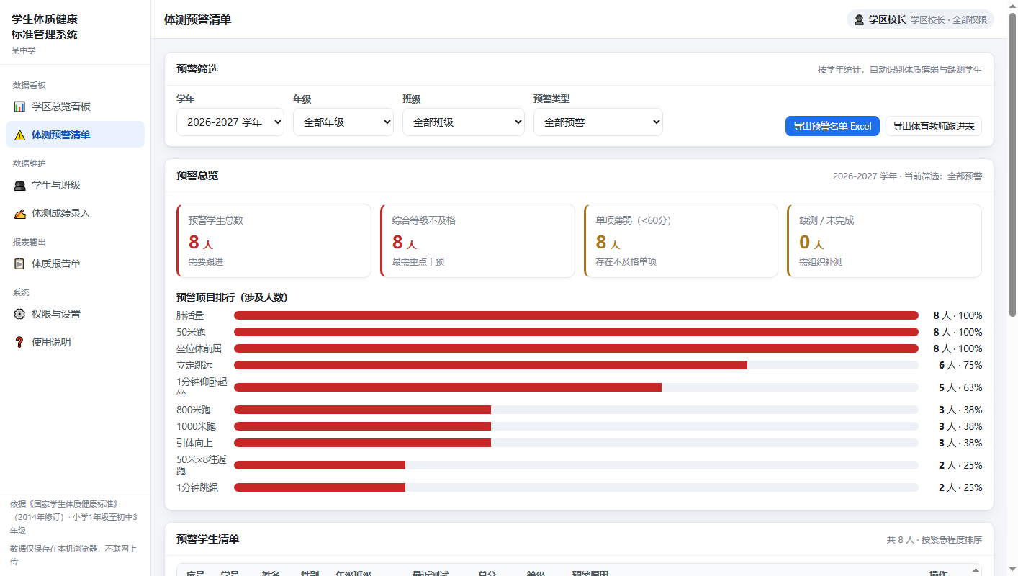Click the 导出体育教师跟进表 button
Viewport: 1018px width, 576px height.
[x=934, y=126]
